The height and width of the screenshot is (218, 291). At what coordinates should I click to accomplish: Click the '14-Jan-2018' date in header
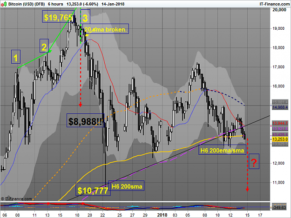113,4
